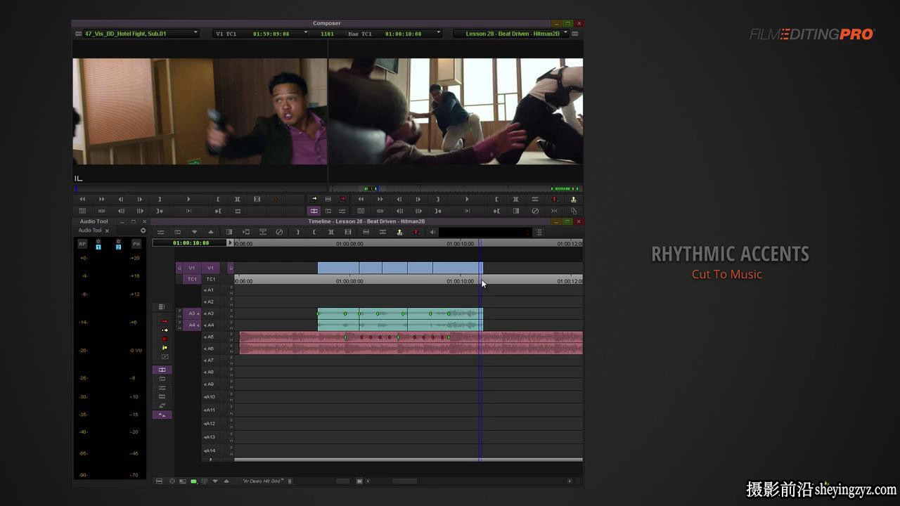The height and width of the screenshot is (506, 900).
Task: Click the timeline scale slider at the bottom
Action: pos(342,481)
